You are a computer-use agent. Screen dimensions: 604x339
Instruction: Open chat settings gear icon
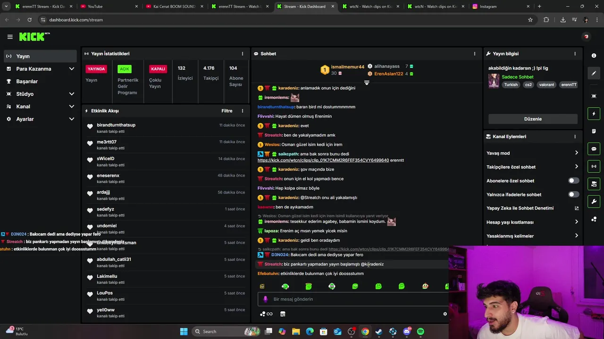(445, 314)
